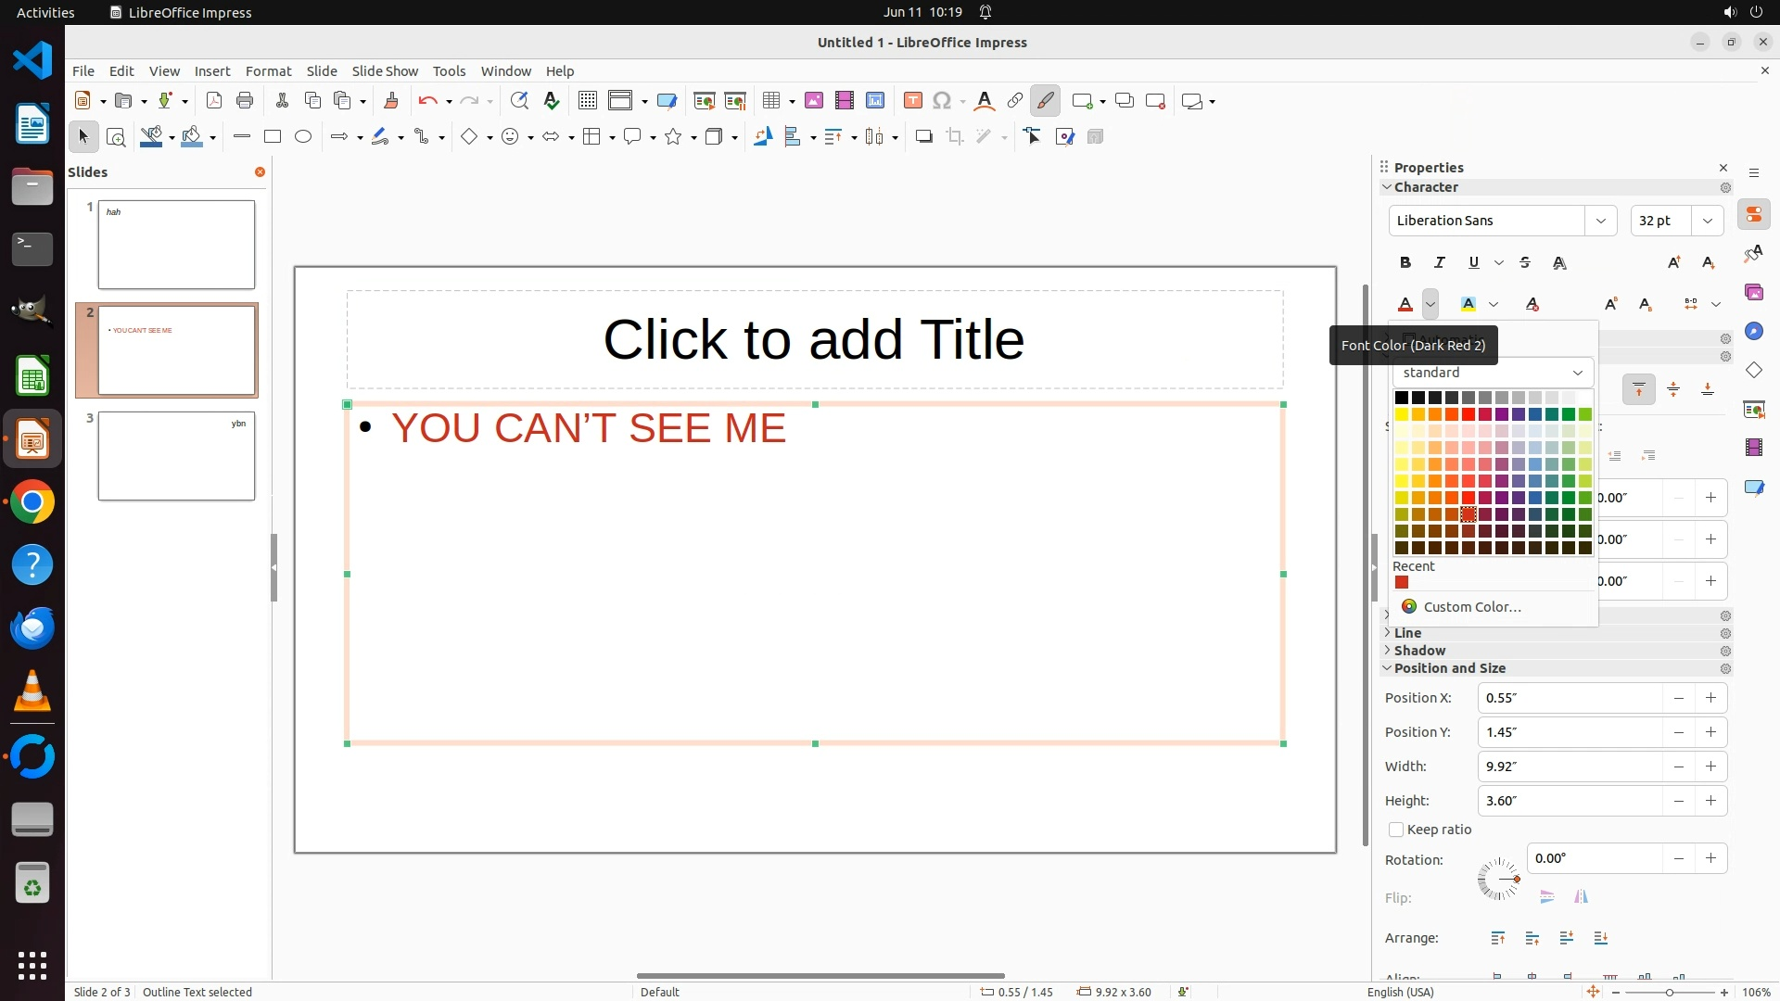The width and height of the screenshot is (1780, 1001).
Task: Click the Strikethrough formatting icon
Action: (x=1525, y=263)
